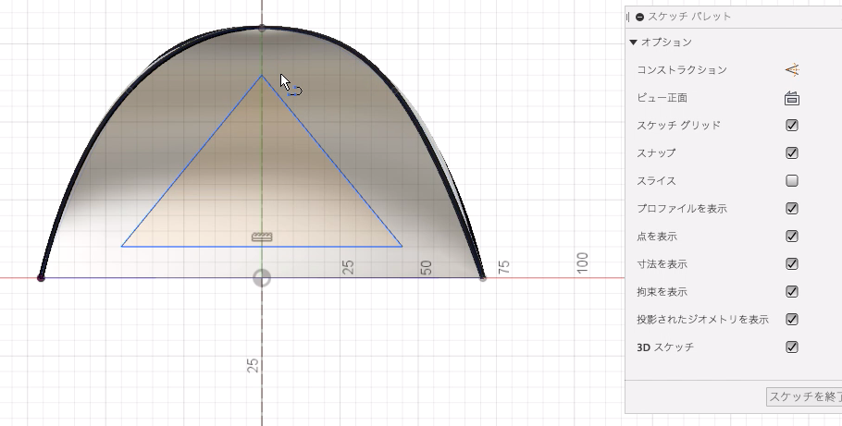Toggle 寸法を表示 checkbox

792,264
